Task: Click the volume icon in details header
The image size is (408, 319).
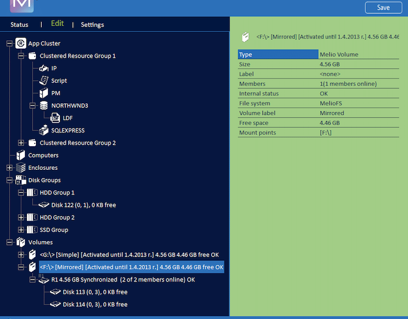Action: pyautogui.click(x=245, y=37)
